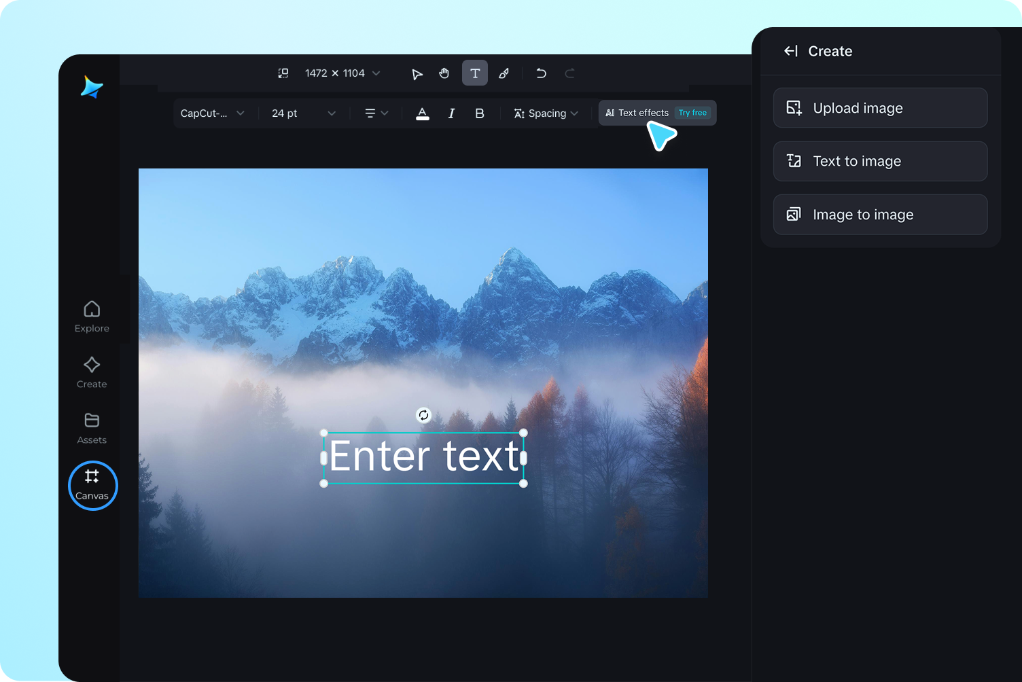Undo the last action

[x=541, y=73]
